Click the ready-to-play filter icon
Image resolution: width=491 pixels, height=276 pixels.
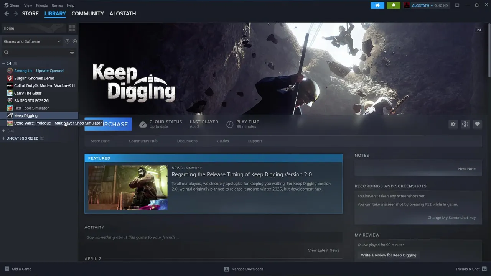[75, 41]
